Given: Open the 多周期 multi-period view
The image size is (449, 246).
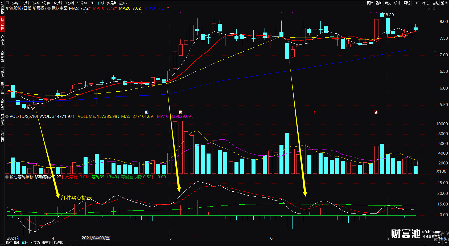Looking at the screenshot, I should click(x=112, y=3).
